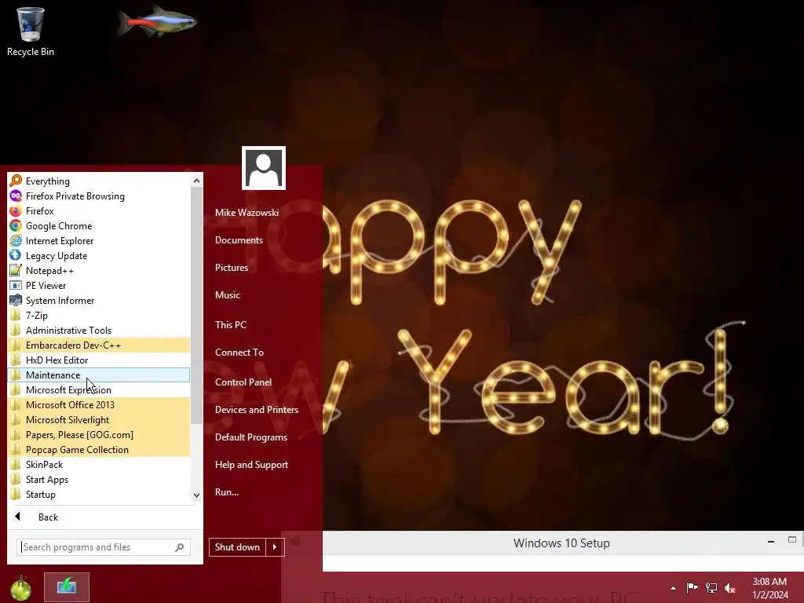Viewport: 804px width, 603px height.
Task: Open This PC from the start menu
Action: (x=231, y=324)
